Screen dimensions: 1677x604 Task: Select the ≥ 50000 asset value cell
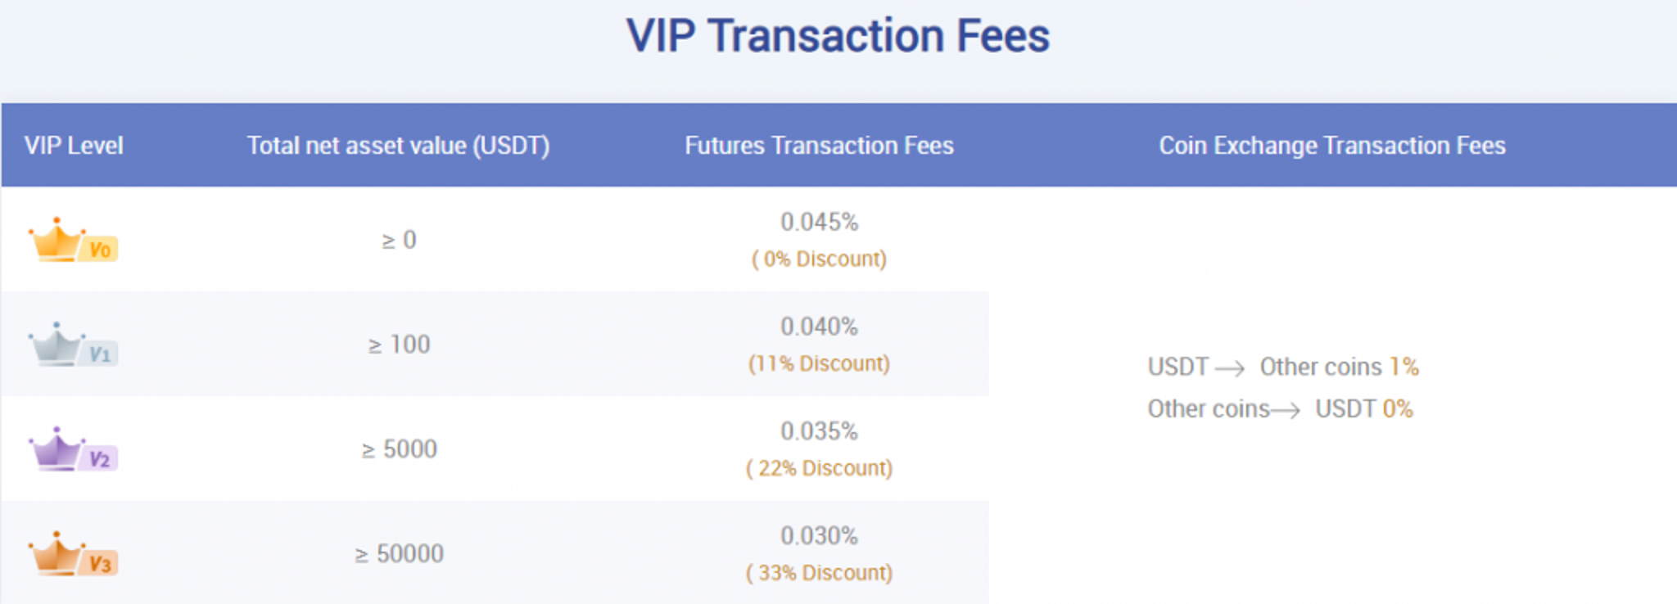pyautogui.click(x=399, y=554)
